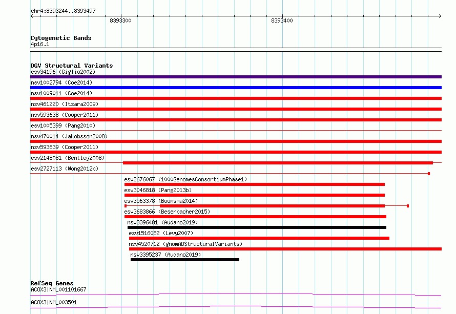This screenshot has width=456, height=314.
Task: Select the red esv3683866 Besenbacher2015 bar
Action: [255, 217]
